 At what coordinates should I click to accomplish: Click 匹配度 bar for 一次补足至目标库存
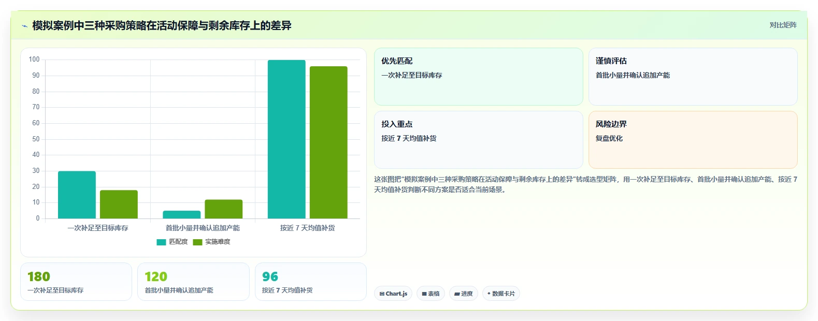click(x=77, y=195)
